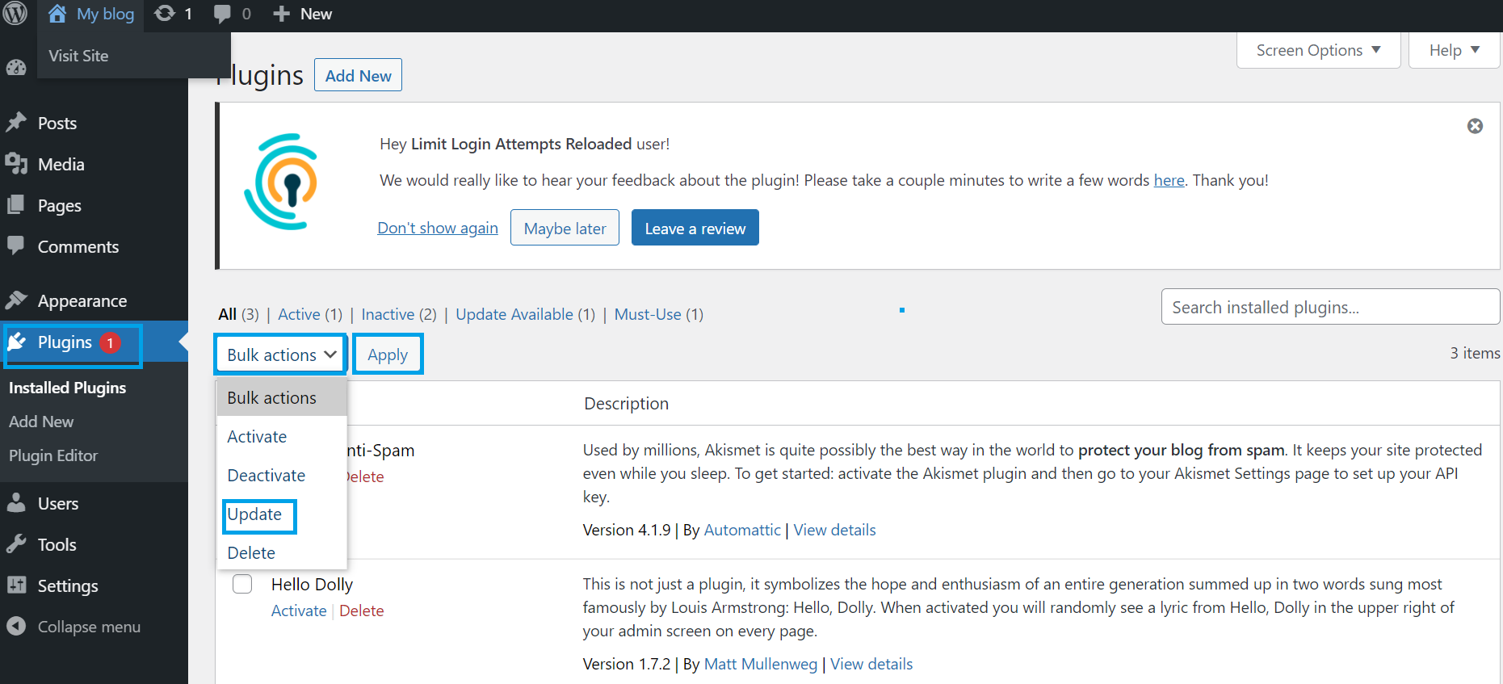Viewport: 1503px width, 684px height.
Task: Activate the Hello Dolly plugin
Action: click(299, 611)
